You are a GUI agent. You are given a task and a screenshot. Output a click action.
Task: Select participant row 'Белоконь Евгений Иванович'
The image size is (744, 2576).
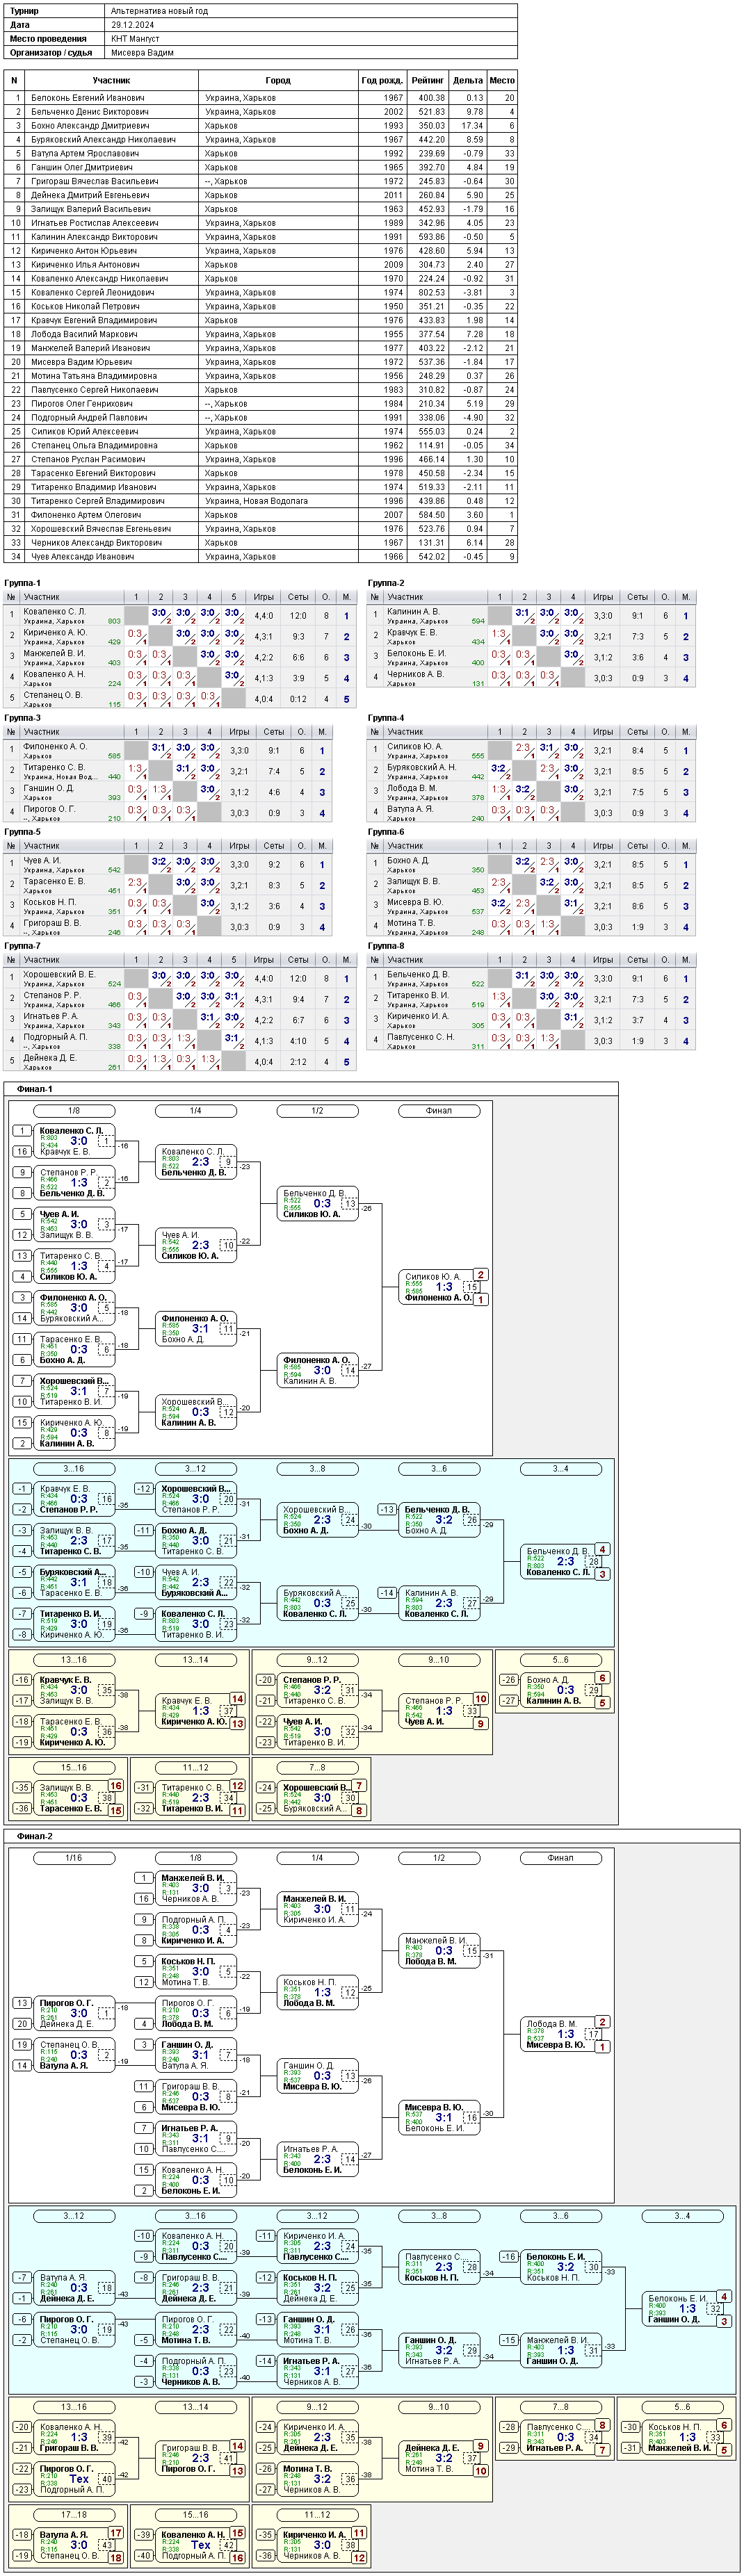261,98
